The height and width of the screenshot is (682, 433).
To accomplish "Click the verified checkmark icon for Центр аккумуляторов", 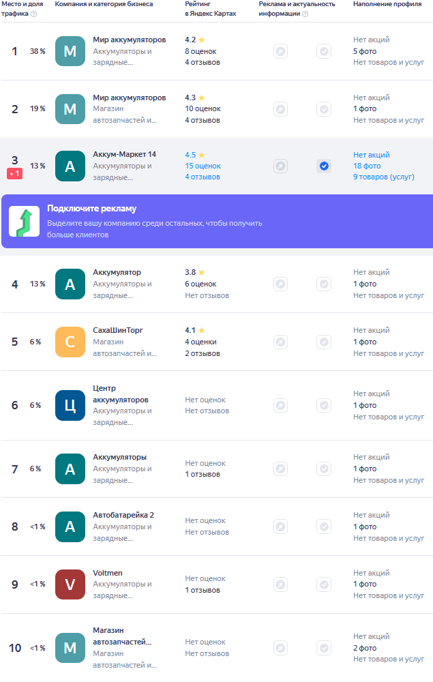I will pos(324,405).
